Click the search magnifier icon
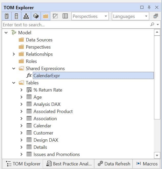162x169 pixels. pos(153,25)
